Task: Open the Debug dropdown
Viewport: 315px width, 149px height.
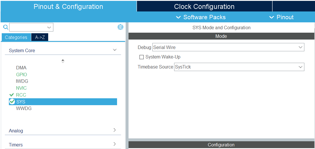Action: [x=228, y=47]
